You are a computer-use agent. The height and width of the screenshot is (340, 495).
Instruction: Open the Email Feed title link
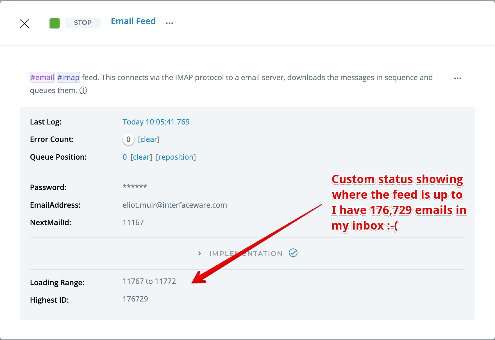click(133, 21)
